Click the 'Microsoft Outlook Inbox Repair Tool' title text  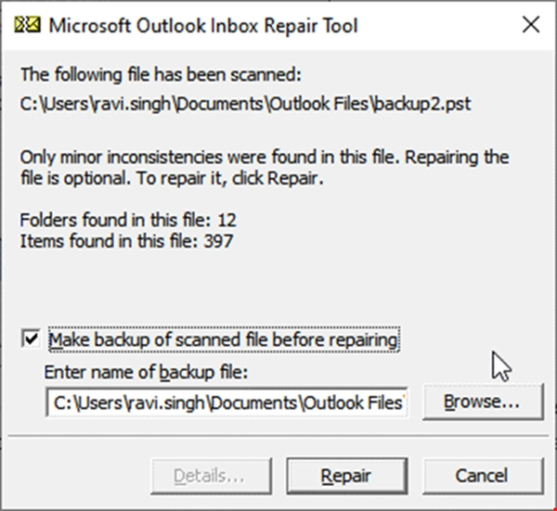click(x=201, y=25)
